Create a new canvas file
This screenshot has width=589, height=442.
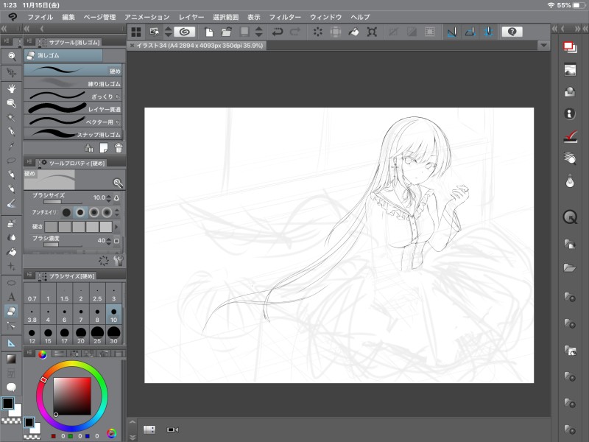click(209, 32)
